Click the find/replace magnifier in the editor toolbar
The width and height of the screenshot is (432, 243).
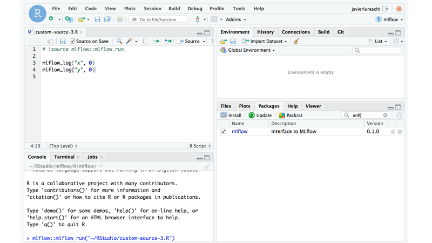[119, 41]
